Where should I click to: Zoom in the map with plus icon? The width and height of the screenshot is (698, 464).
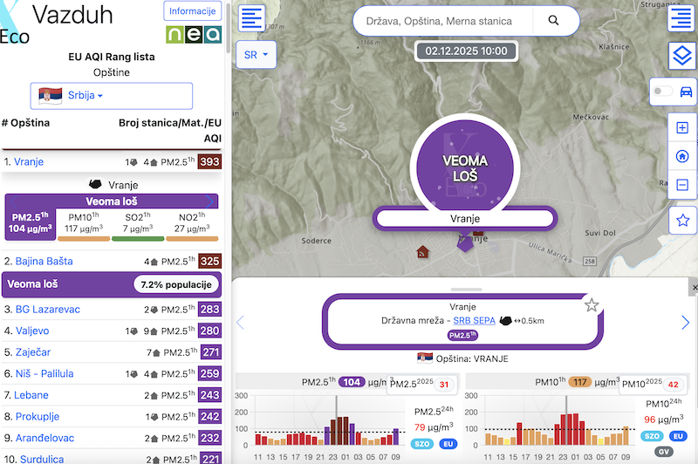[682, 127]
